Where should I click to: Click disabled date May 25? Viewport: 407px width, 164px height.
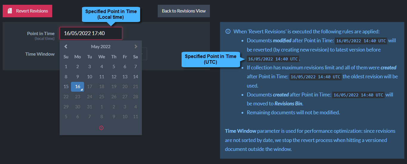[102, 96]
